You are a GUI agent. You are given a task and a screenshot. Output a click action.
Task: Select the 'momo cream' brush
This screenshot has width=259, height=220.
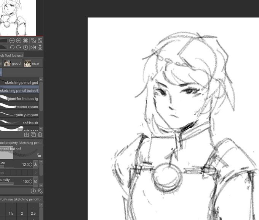(19, 106)
